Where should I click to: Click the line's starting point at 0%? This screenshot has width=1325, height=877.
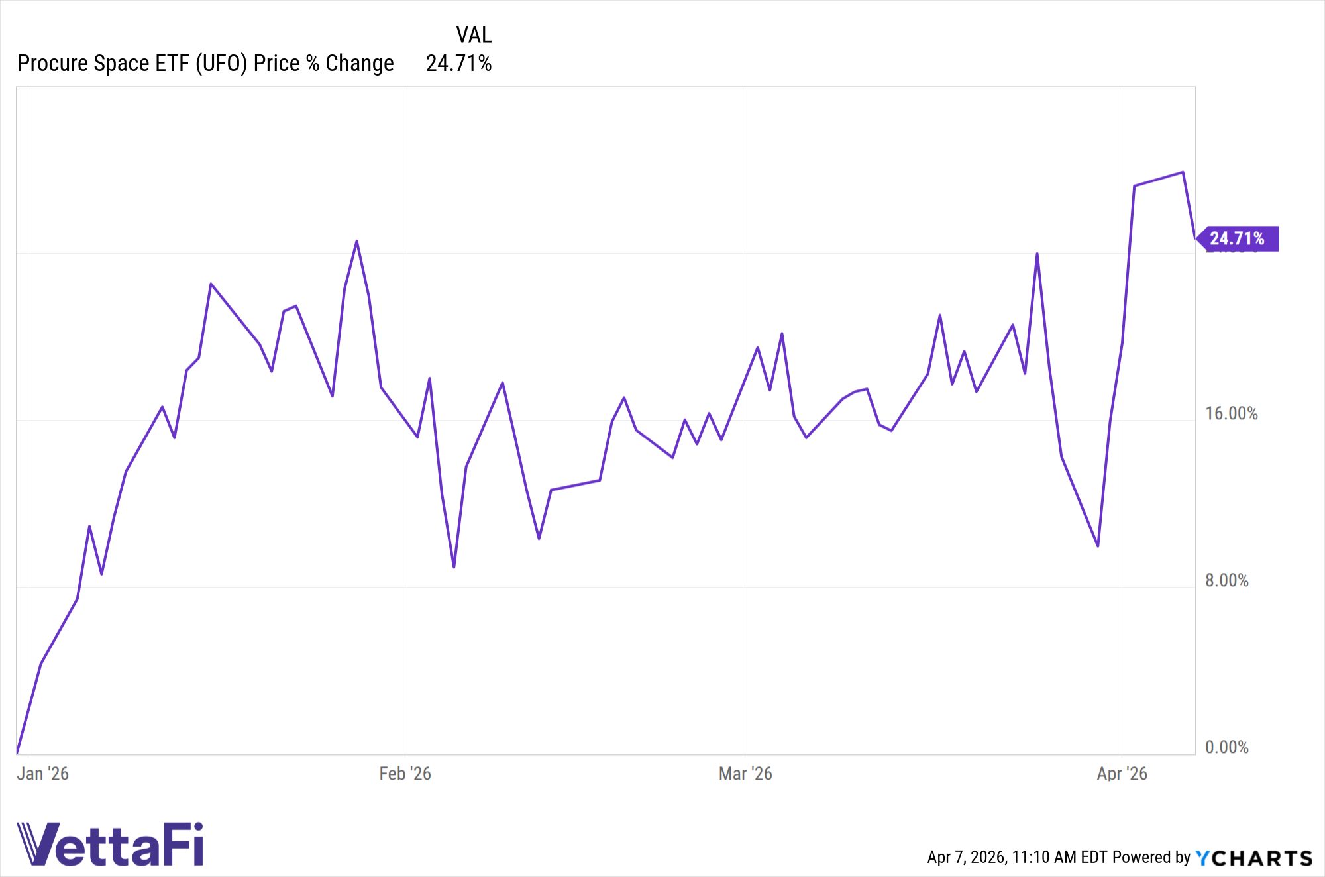tap(17, 753)
